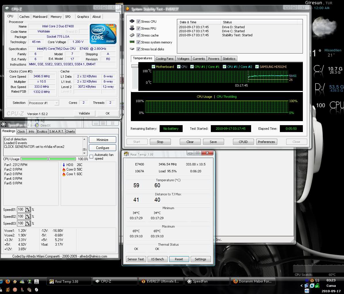This screenshot has width=344, height=294.
Task: Click the Stress local disks drive icon
Action: click(132, 49)
